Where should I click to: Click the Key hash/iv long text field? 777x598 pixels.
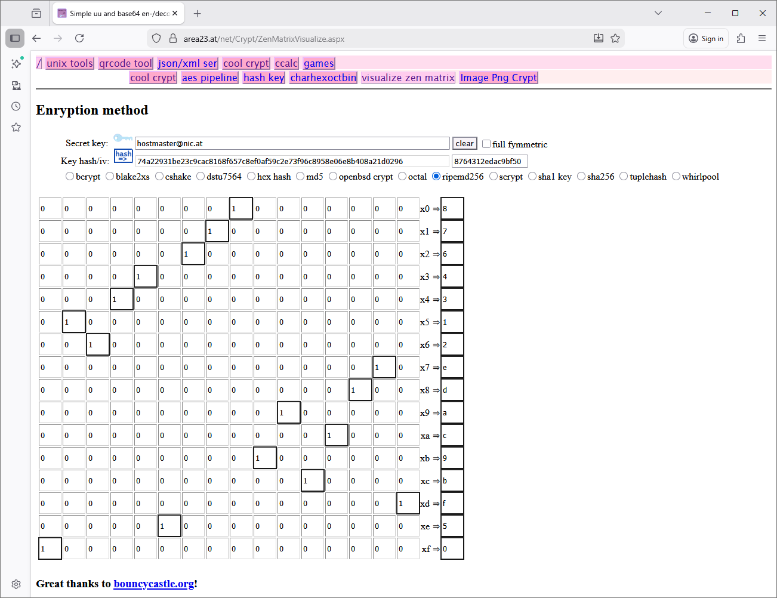click(x=292, y=161)
